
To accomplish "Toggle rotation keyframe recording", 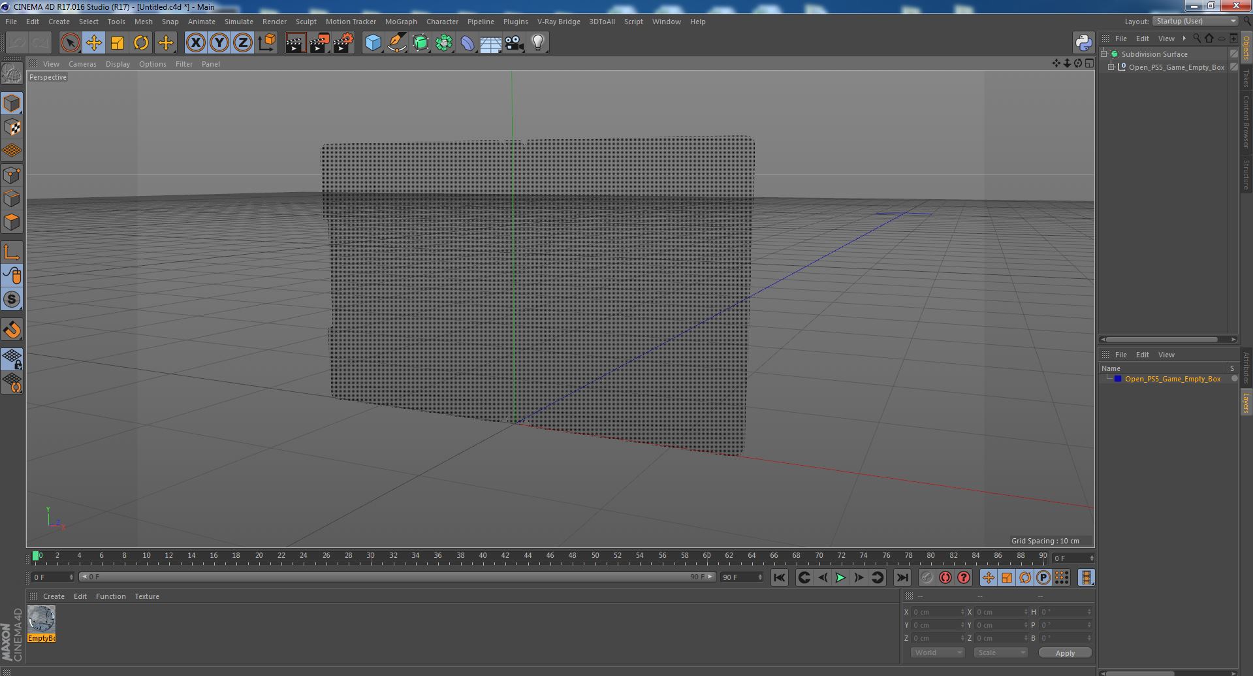I will 1025,577.
